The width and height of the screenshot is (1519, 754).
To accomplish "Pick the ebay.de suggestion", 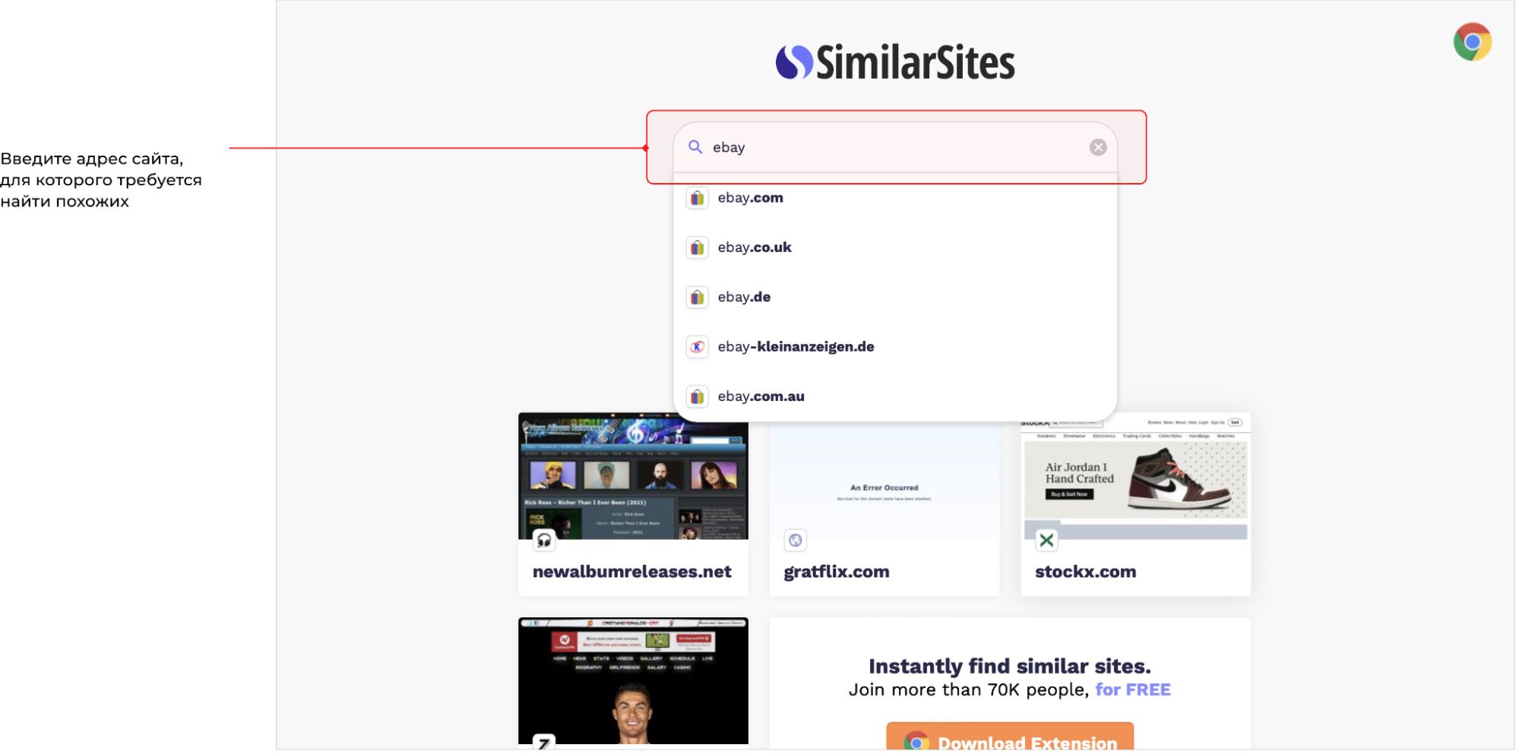I will [x=744, y=298].
